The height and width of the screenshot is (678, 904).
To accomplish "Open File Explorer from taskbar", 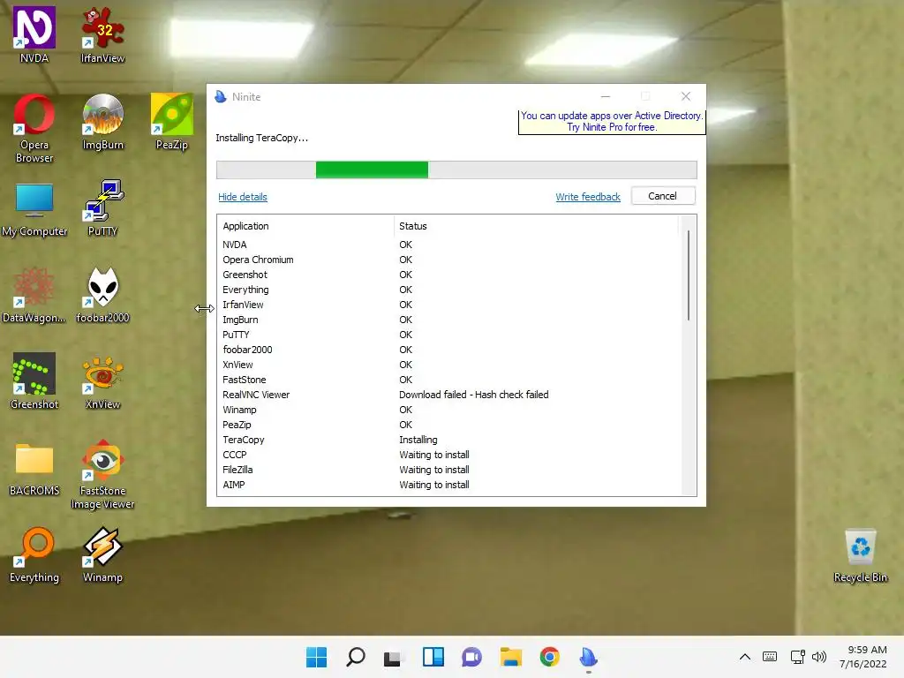I will [511, 657].
